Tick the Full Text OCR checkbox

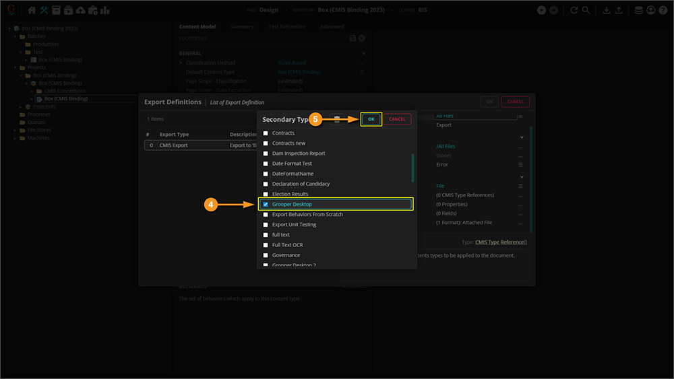(266, 245)
